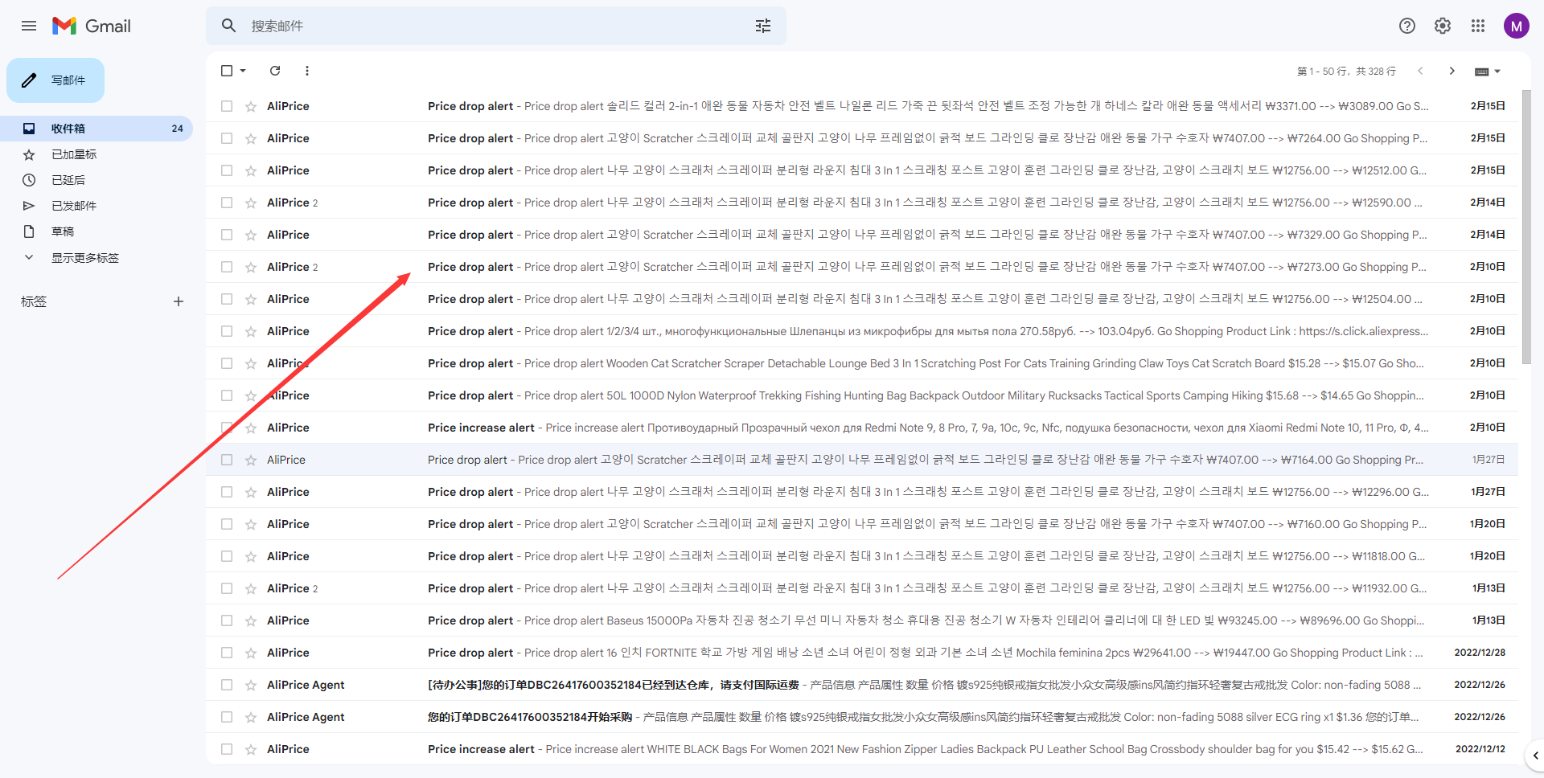Add a new label with plus icon
Viewport: 1544px width, 778px height.
[x=179, y=301]
